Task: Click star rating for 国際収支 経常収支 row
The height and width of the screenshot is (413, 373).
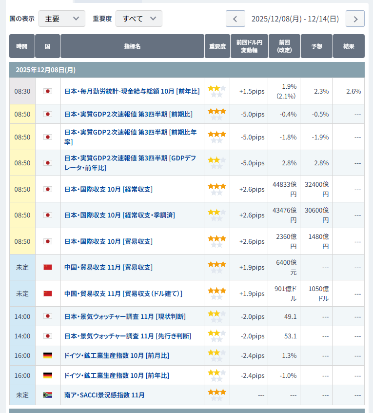Action: pyautogui.click(x=216, y=189)
